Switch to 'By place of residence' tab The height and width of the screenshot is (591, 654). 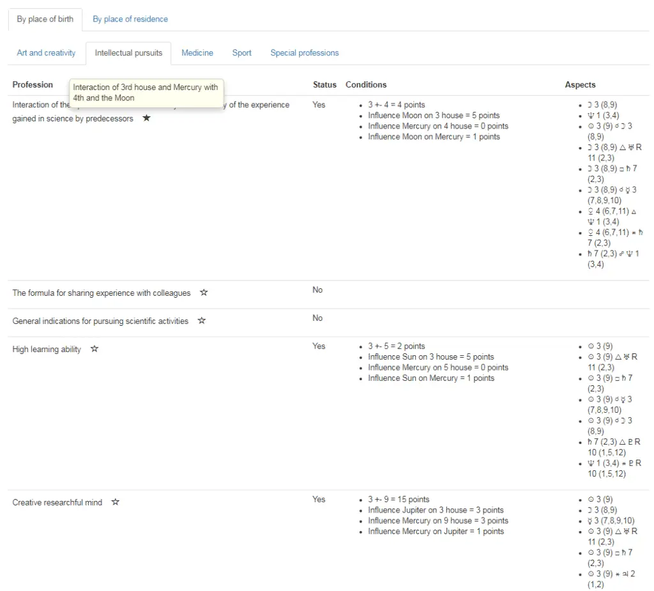tap(130, 19)
